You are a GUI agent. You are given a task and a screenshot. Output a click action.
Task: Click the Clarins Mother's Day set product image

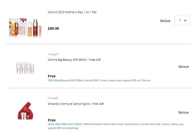pyautogui.click(x=26, y=28)
